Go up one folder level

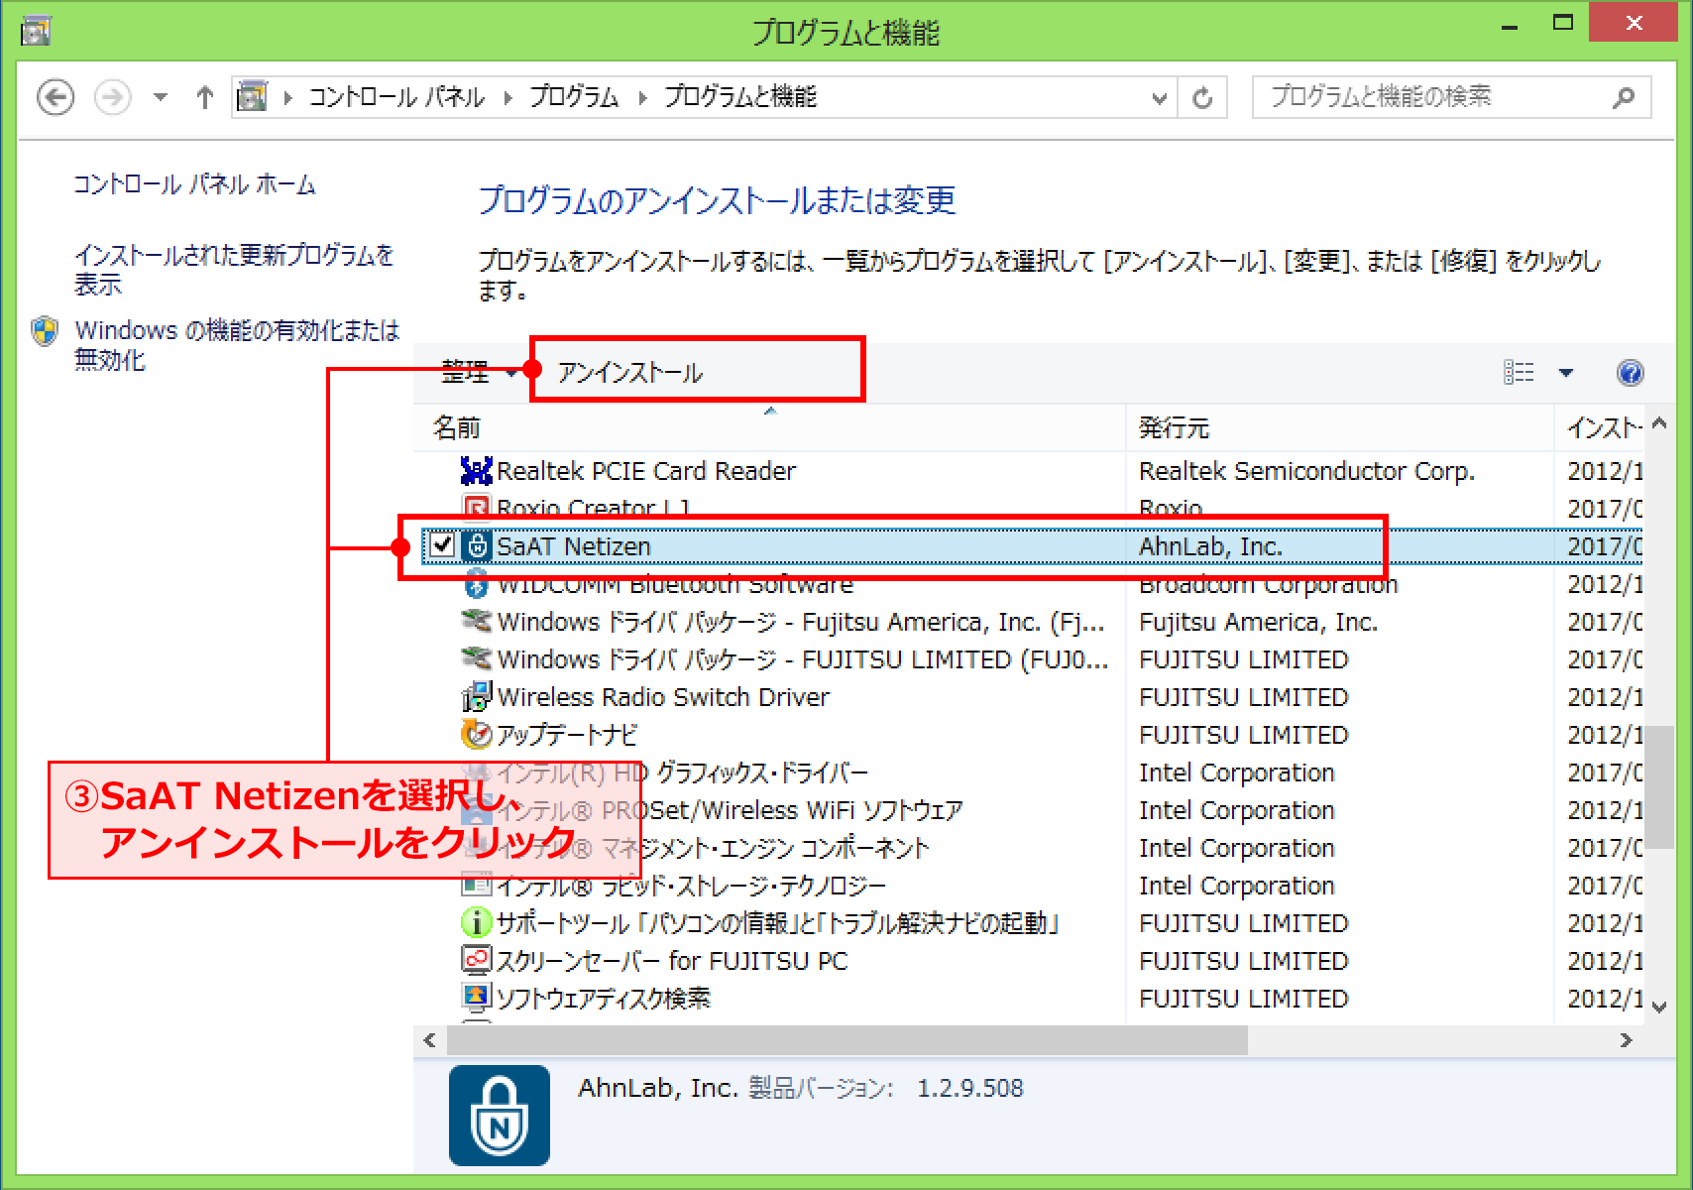pyautogui.click(x=204, y=97)
